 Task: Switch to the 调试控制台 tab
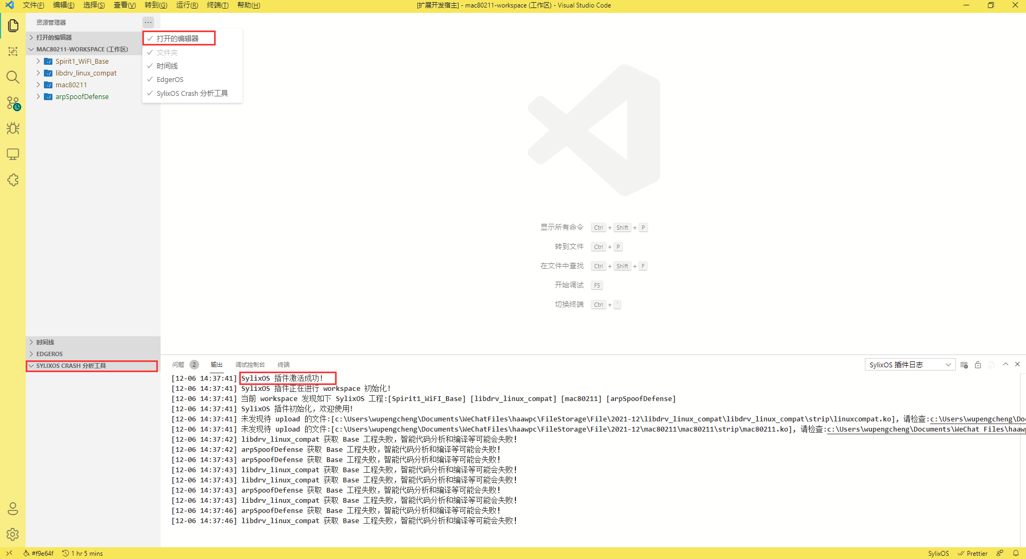(250, 365)
